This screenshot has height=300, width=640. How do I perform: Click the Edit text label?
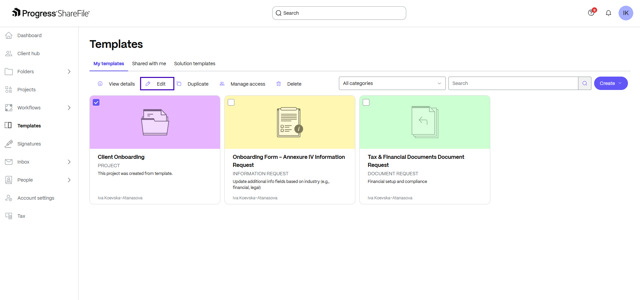pyautogui.click(x=161, y=84)
